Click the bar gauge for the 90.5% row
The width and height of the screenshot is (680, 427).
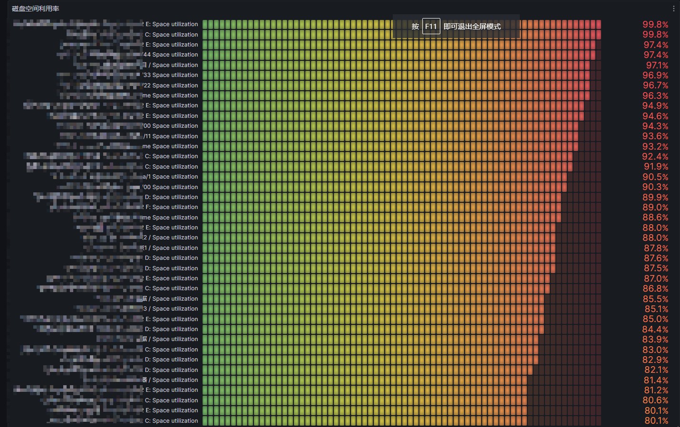(401, 177)
